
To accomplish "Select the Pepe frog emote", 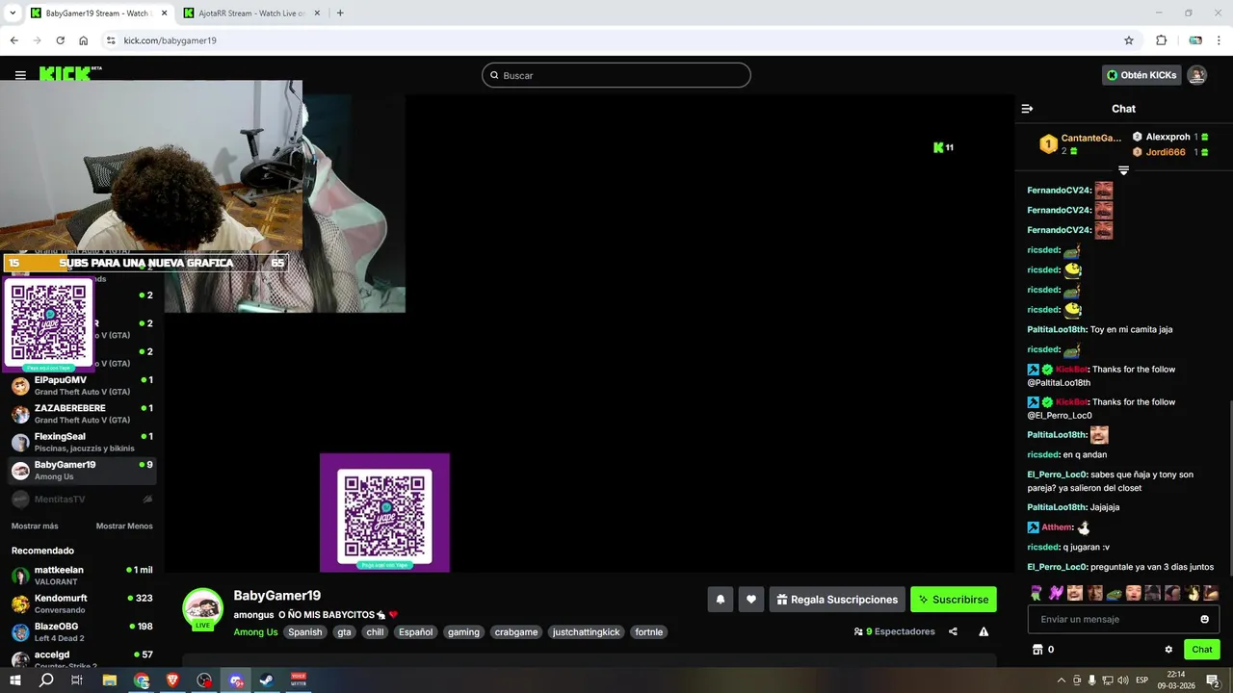I will point(1115,593).
